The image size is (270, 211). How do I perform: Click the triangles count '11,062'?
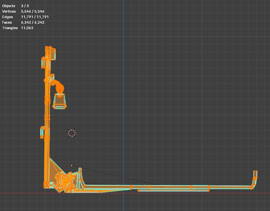click(27, 28)
